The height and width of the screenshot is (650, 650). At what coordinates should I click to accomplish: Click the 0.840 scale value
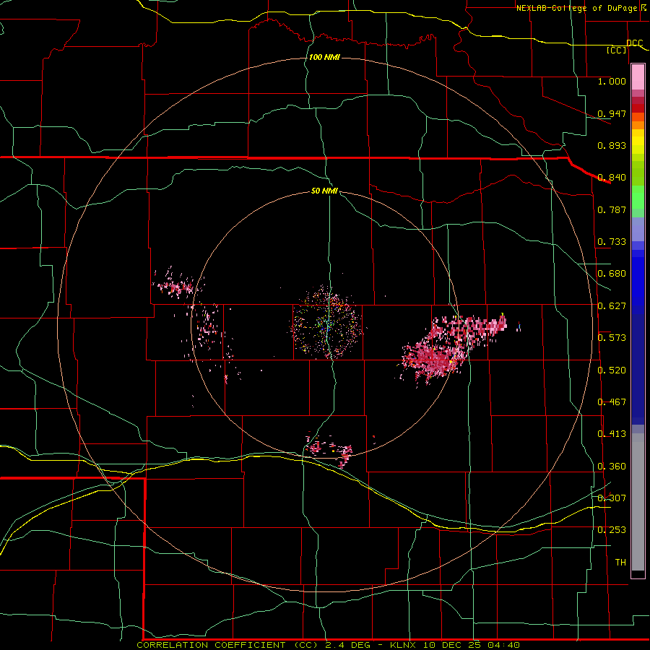pos(612,178)
